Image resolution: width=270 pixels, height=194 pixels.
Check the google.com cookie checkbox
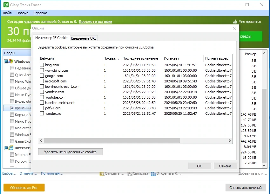click(42, 76)
